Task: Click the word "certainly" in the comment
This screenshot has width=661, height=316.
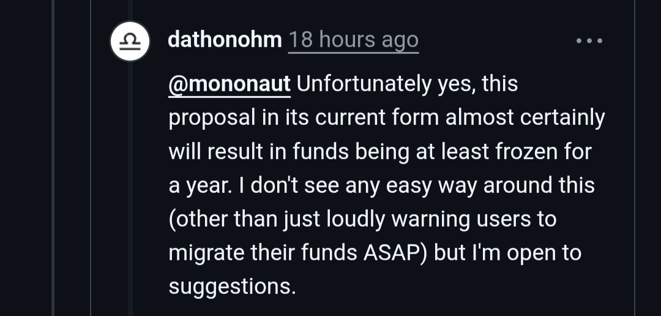Action: coord(562,118)
